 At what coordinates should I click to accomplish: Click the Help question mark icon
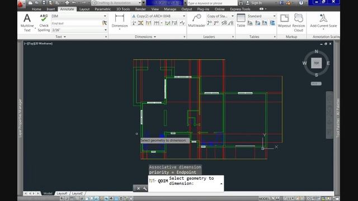301,3
